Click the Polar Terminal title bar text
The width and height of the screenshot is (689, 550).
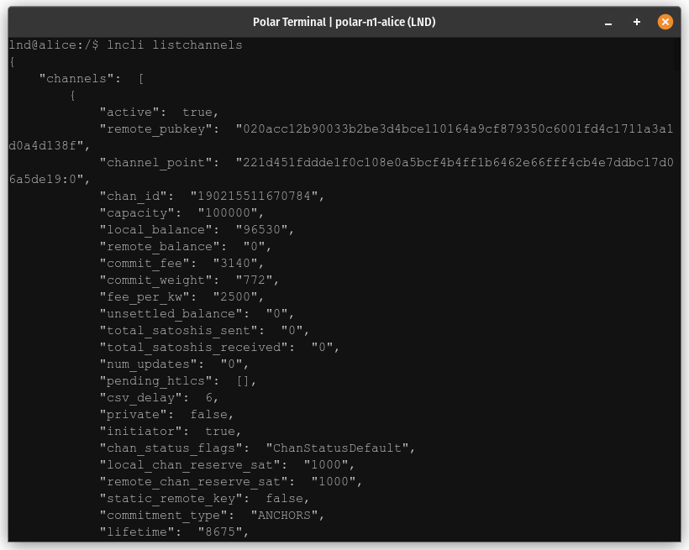tap(344, 22)
